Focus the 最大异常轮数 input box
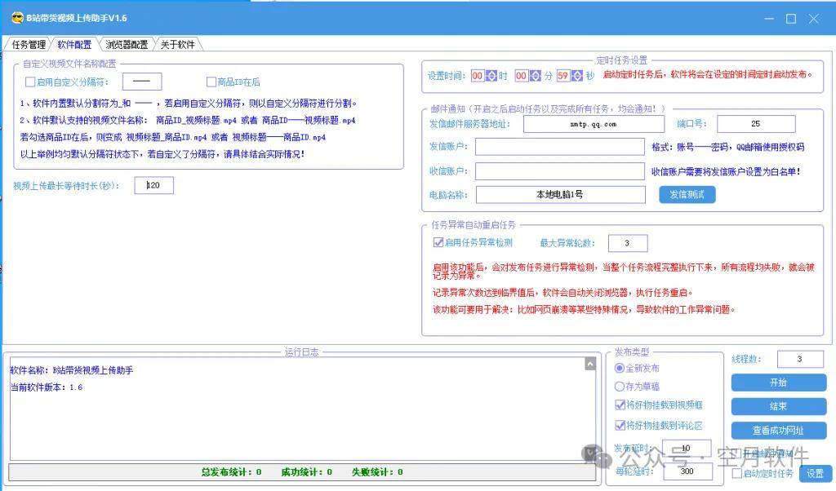Image resolution: width=836 pixels, height=491 pixels. click(628, 243)
